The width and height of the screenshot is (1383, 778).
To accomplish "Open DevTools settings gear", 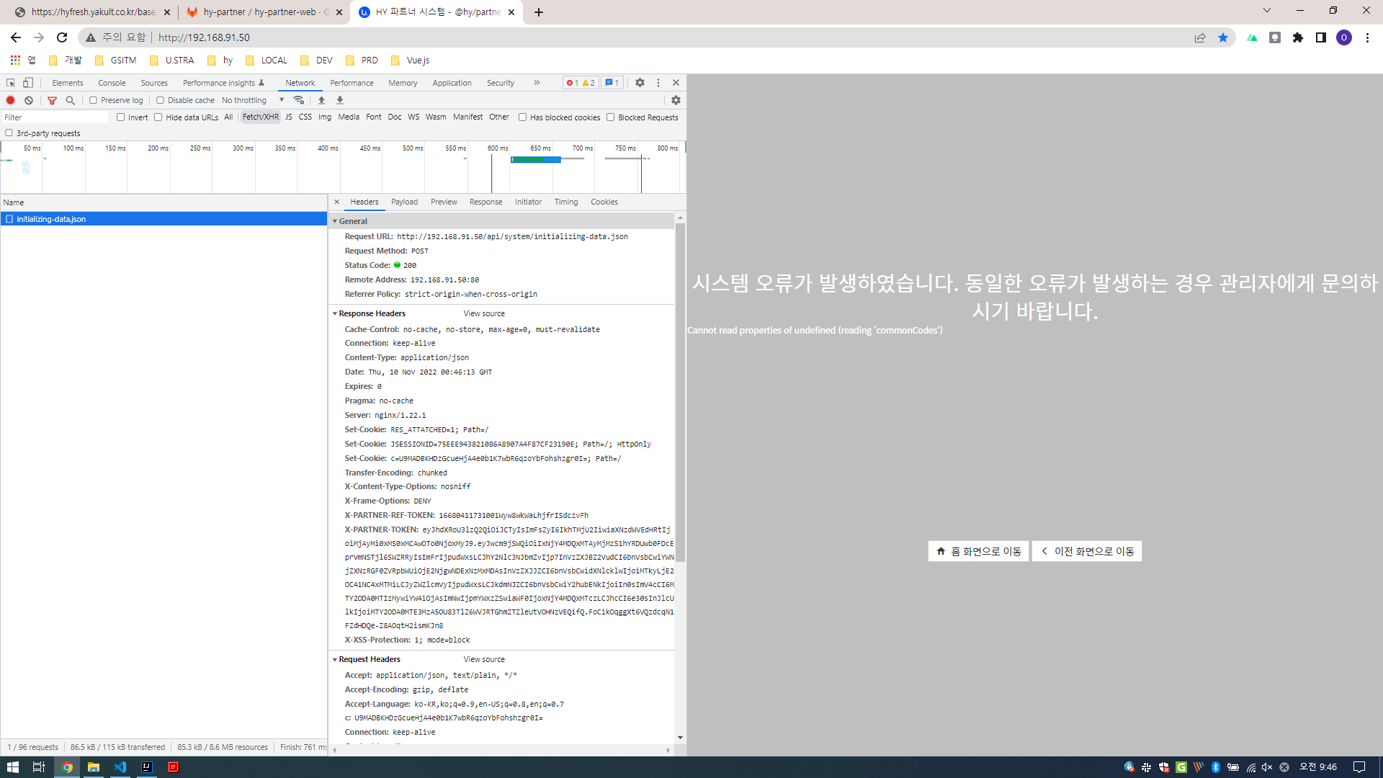I will click(x=640, y=83).
